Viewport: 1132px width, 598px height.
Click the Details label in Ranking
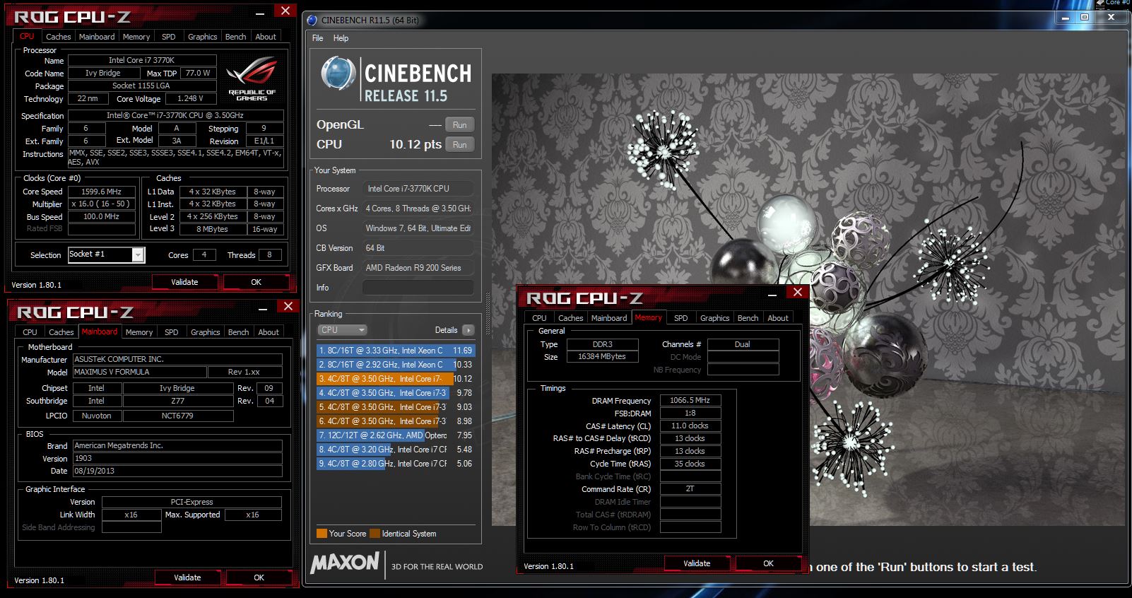coord(446,330)
